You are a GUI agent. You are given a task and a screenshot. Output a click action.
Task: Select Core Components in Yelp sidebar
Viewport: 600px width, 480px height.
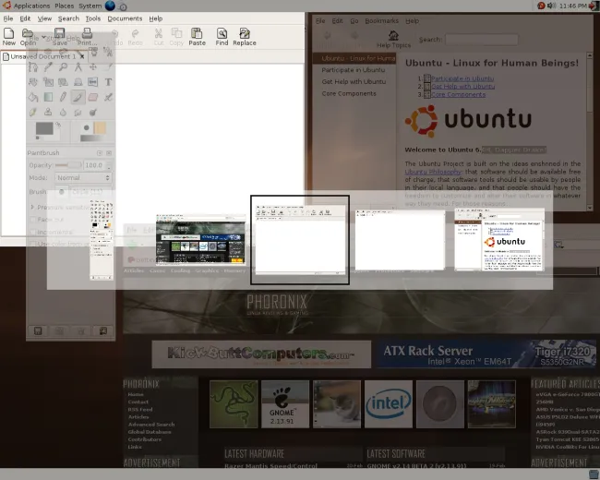[349, 93]
